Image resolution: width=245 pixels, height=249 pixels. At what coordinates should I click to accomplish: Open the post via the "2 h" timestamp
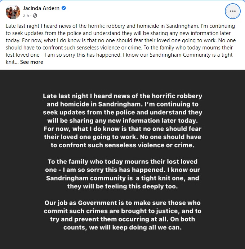26,16
